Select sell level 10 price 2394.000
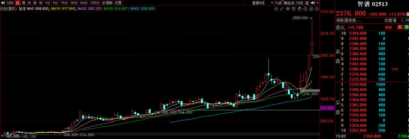 click(x=358, y=33)
